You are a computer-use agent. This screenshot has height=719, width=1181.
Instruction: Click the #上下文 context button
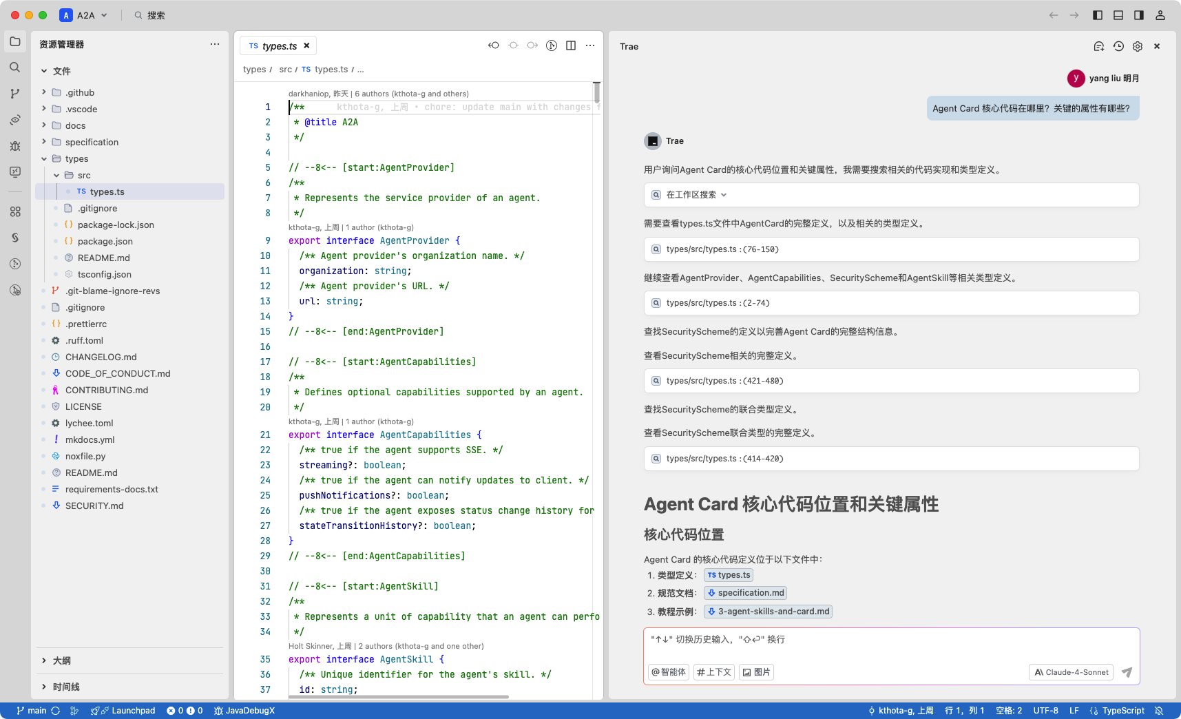click(x=713, y=672)
